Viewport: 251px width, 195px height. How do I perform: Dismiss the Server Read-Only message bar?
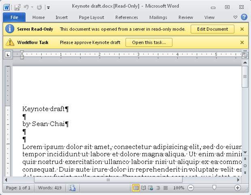pyautogui.click(x=242, y=29)
